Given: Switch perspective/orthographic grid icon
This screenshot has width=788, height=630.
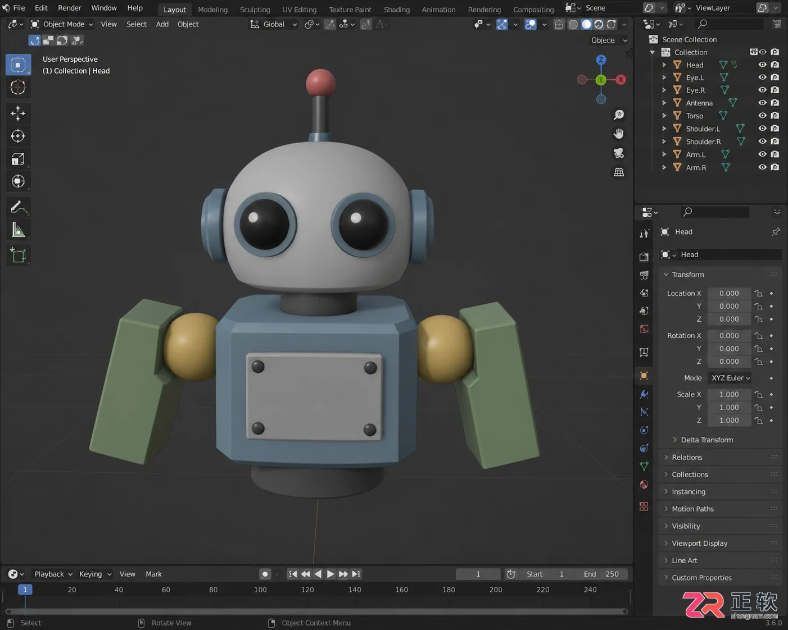Looking at the screenshot, I should click(x=619, y=172).
